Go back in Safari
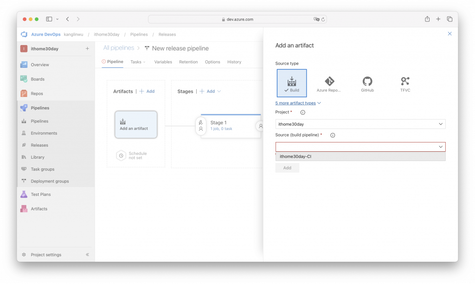The image size is (475, 284). click(68, 19)
